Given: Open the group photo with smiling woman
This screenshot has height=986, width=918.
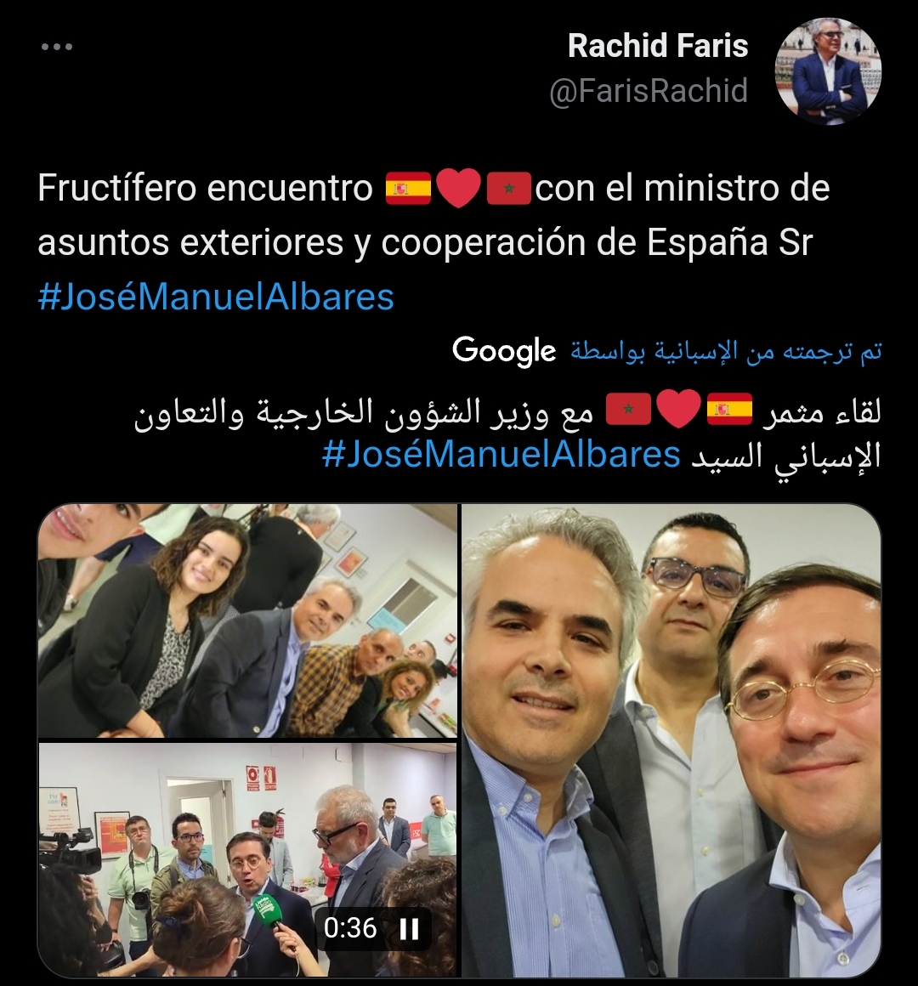Looking at the screenshot, I should click(x=247, y=620).
